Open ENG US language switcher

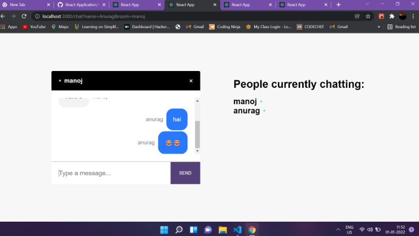point(349,229)
